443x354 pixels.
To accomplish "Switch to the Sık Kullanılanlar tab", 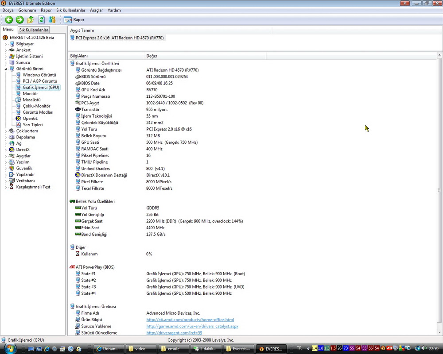I will (34, 30).
